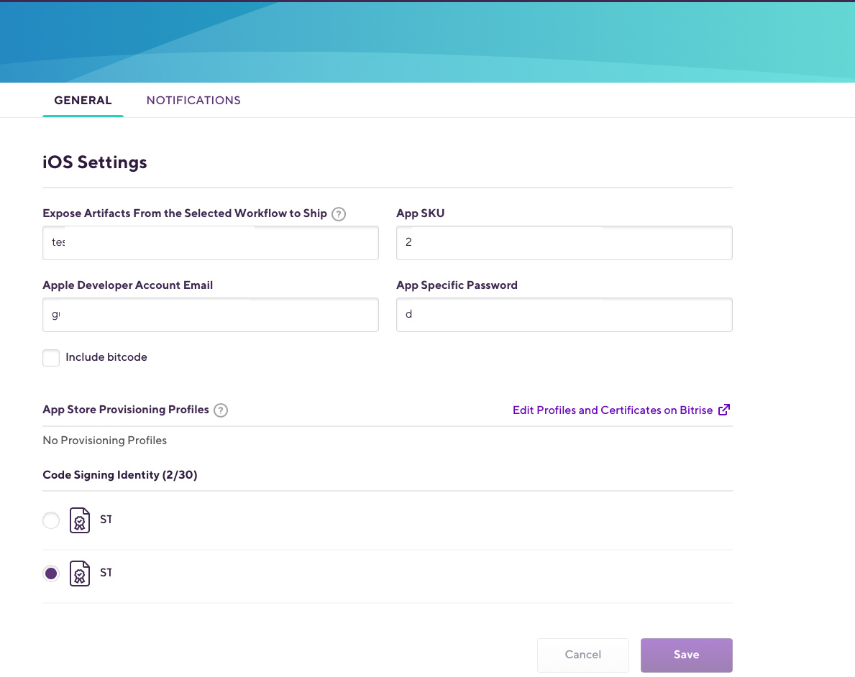Click the first identity name ST

pos(106,520)
